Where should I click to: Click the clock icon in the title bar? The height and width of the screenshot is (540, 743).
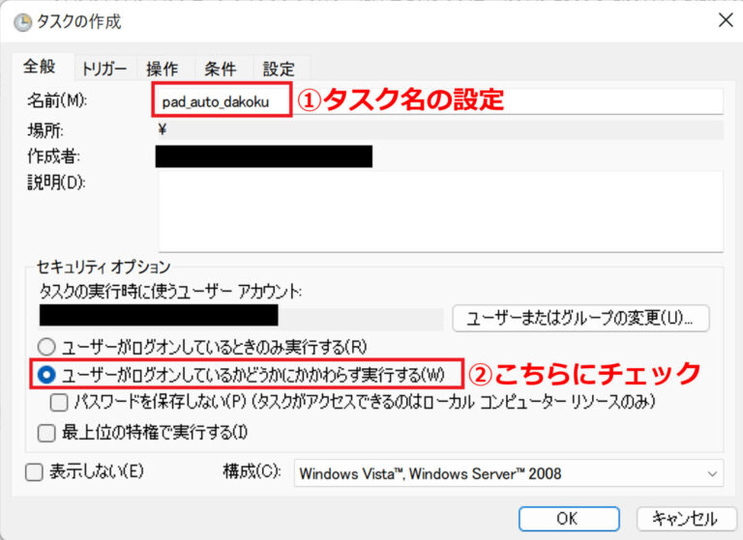[x=21, y=20]
